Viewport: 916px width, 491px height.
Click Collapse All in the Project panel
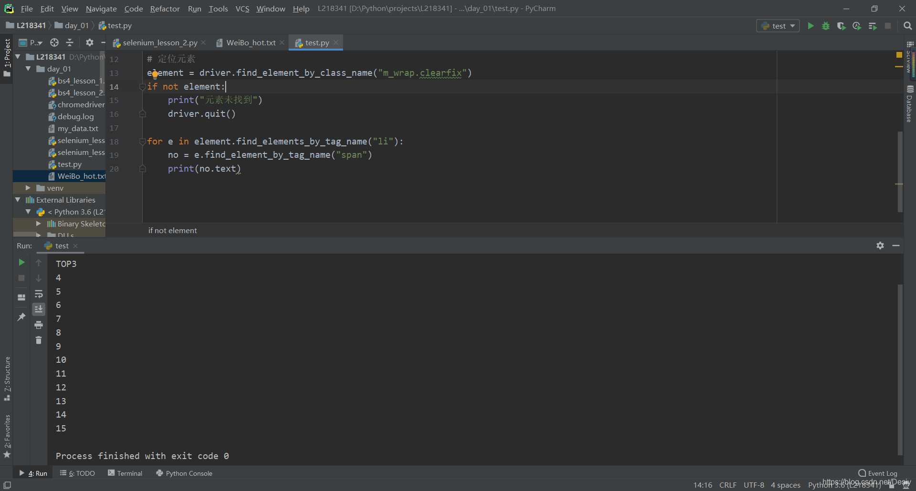click(x=70, y=42)
